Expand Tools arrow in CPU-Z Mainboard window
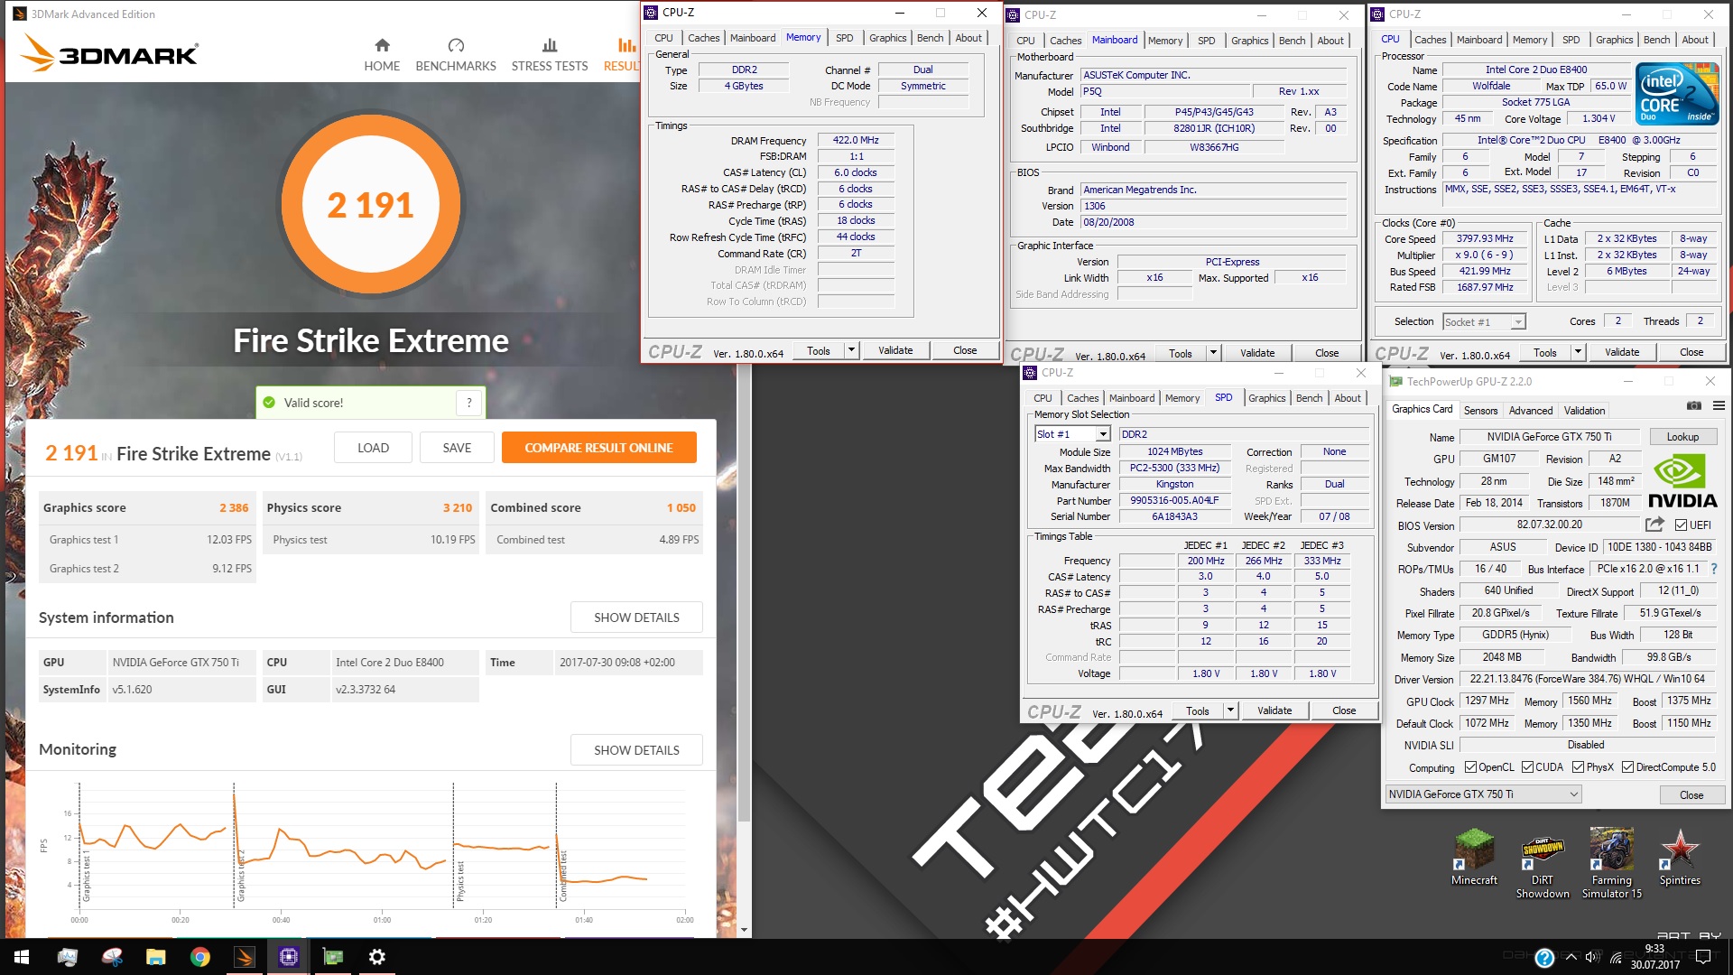 coord(1213,353)
